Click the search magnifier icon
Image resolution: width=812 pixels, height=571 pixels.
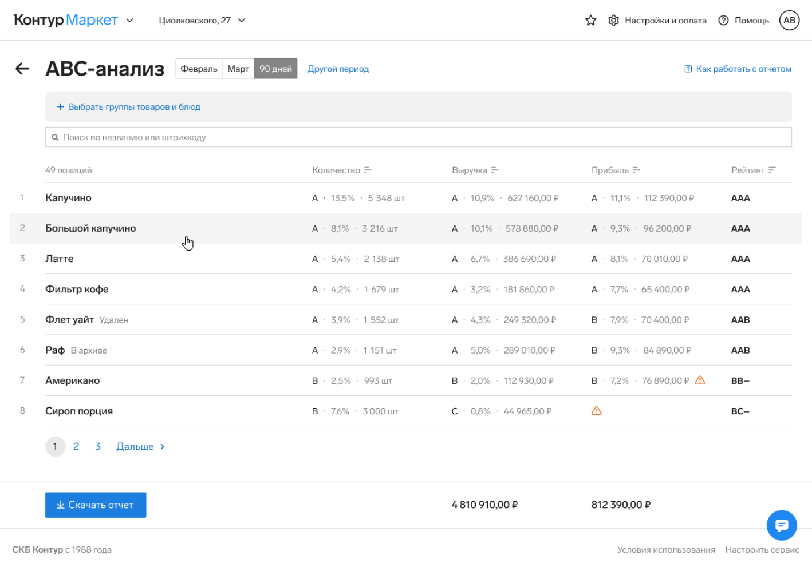pyautogui.click(x=55, y=137)
